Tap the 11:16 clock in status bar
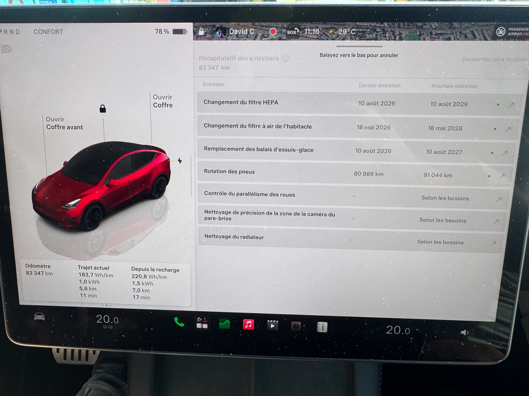 pyautogui.click(x=312, y=32)
